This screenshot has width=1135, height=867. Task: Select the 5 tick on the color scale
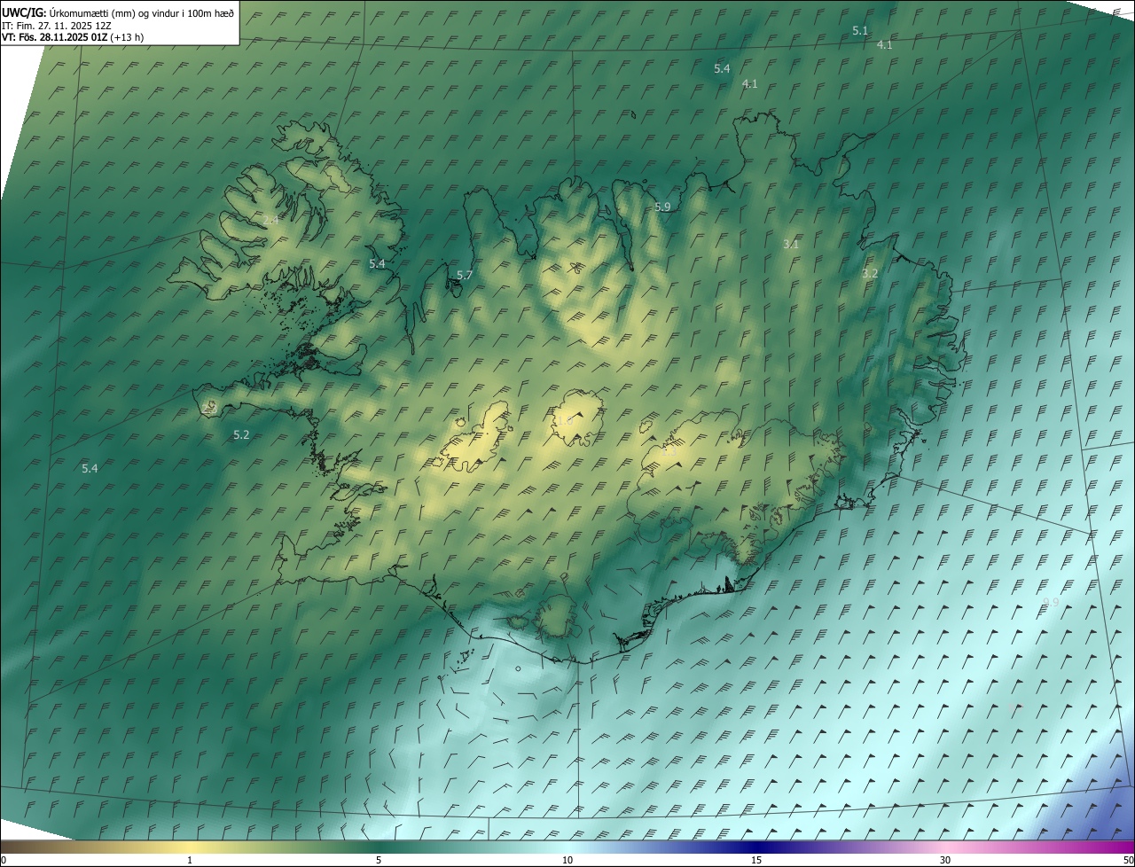click(x=379, y=860)
